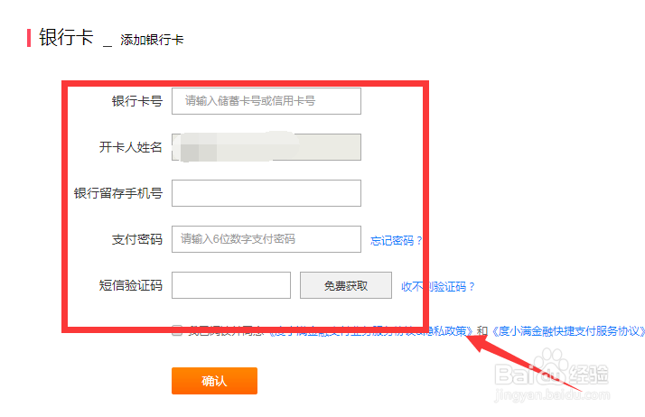The width and height of the screenshot is (645, 417).
Task: Focus the bank reserved phone number field
Action: click(x=266, y=193)
